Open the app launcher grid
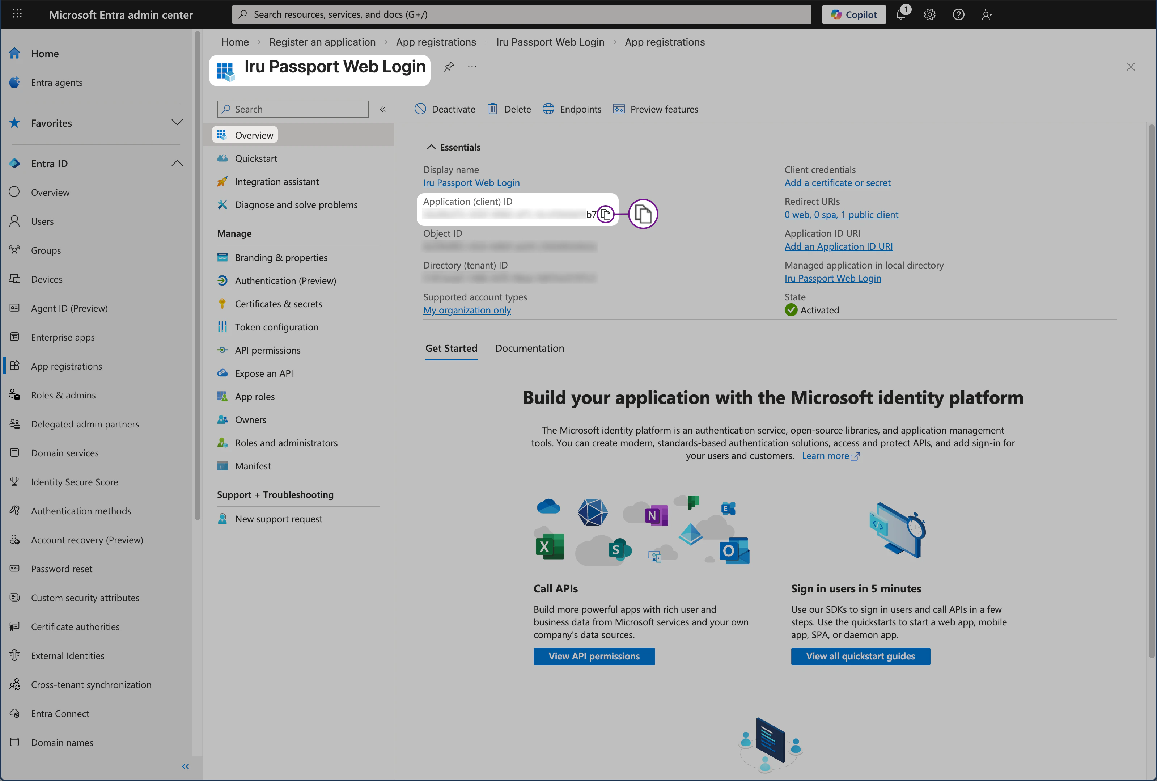The height and width of the screenshot is (781, 1157). coord(17,14)
